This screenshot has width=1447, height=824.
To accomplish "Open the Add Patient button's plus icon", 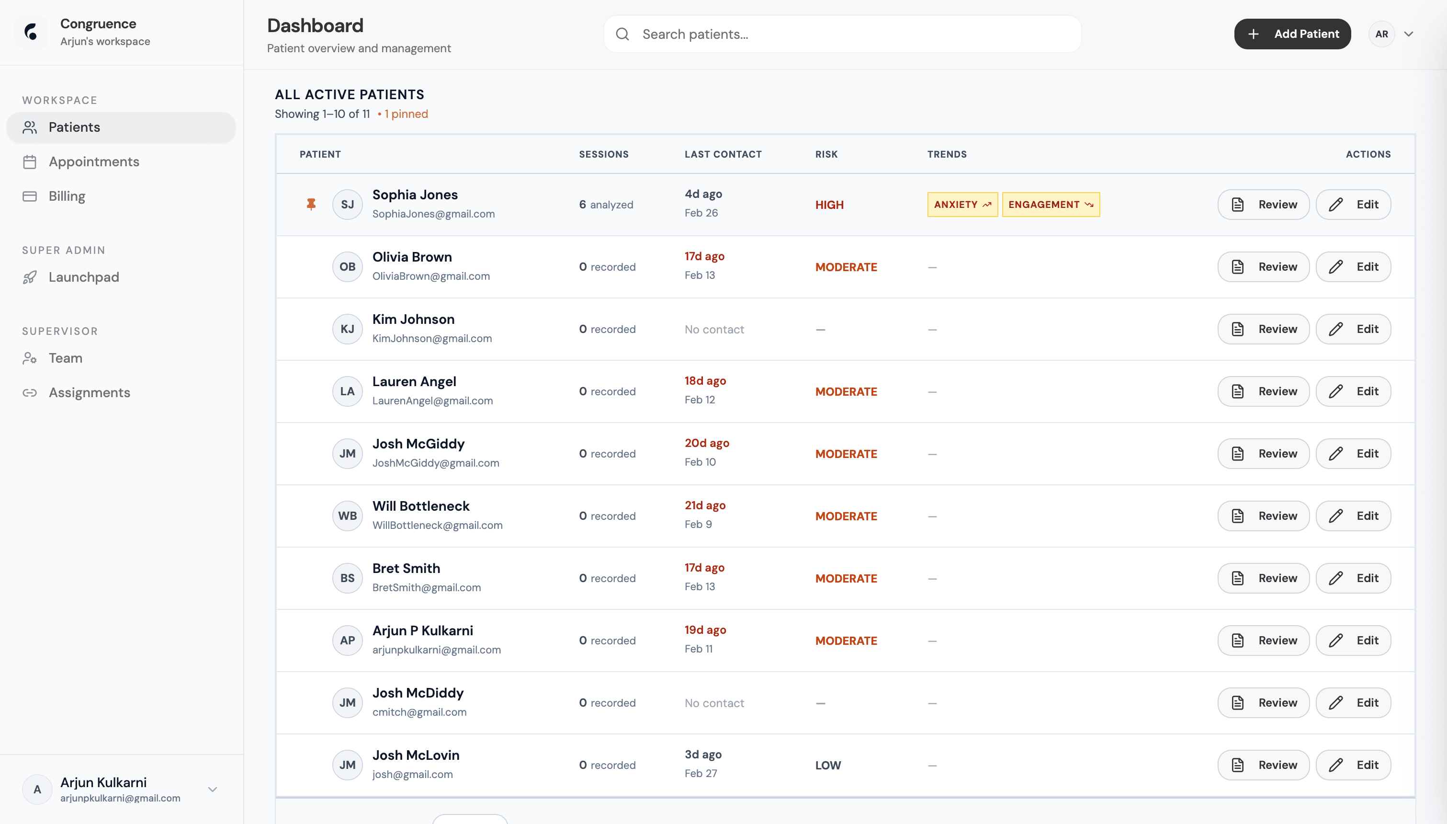I will (1254, 34).
